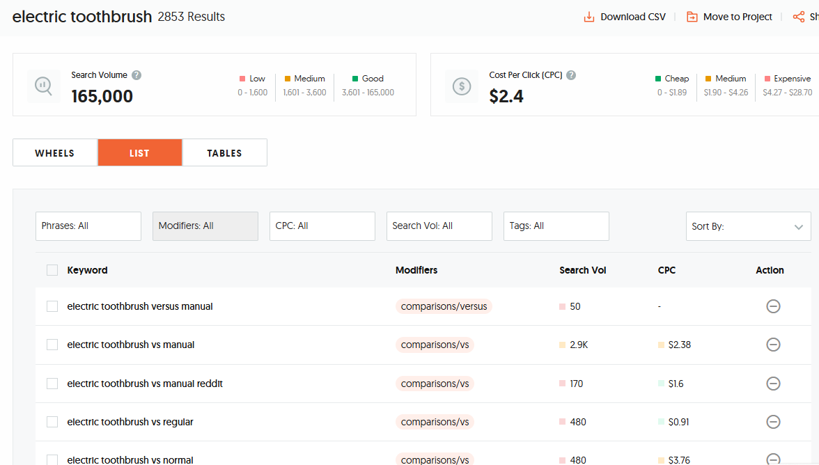Click the Move to Project icon
Viewport: 819px width, 465px height.
click(692, 17)
